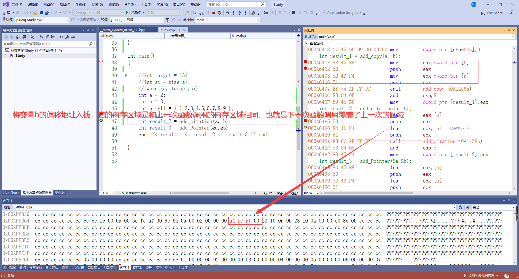Toggle the breakpoint on code line 38

101,62
